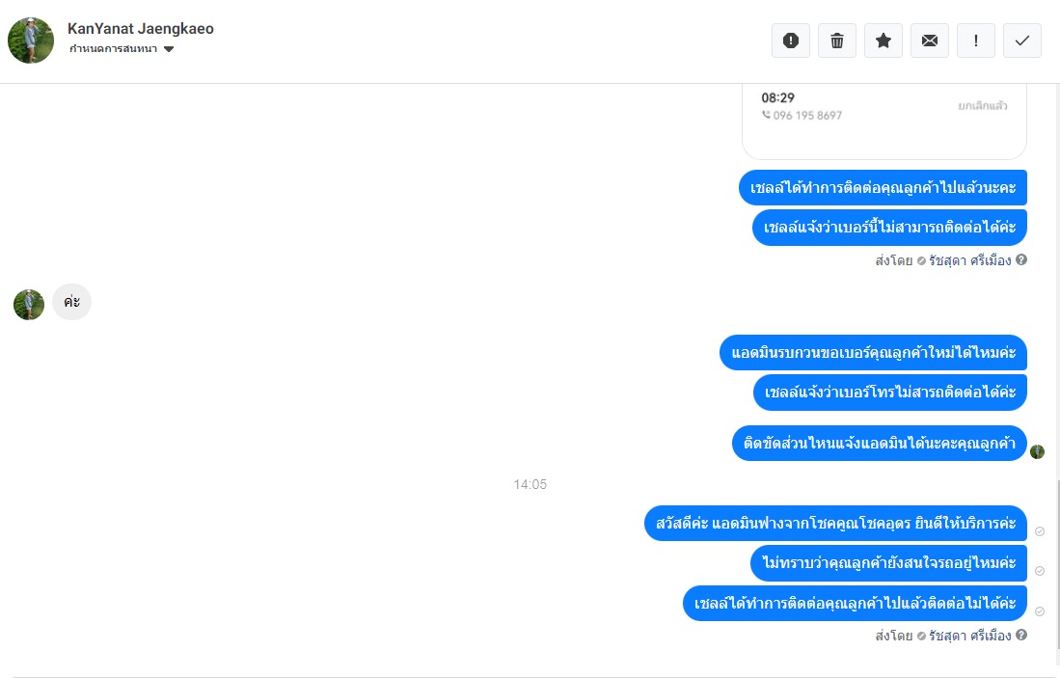This screenshot has height=678, width=1060.
Task: Click the small avatar next to ค่ะ reply
Action: tap(29, 305)
